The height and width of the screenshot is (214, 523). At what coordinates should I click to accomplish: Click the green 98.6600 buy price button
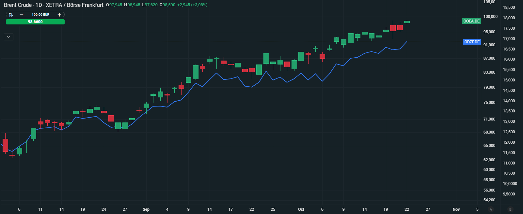pyautogui.click(x=35, y=22)
